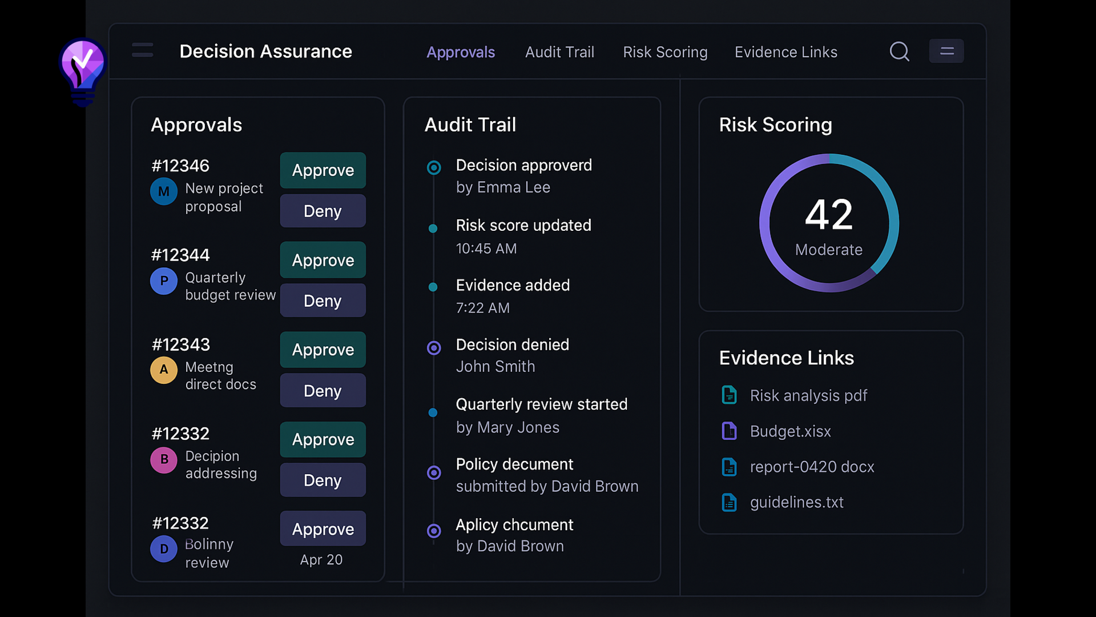Open the top-right options menu button
Image resolution: width=1096 pixels, height=617 pixels.
click(x=946, y=51)
